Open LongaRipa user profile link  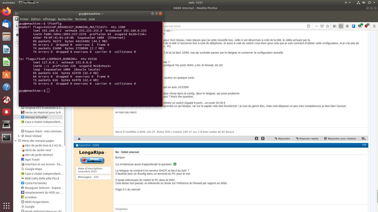[x=92, y=153]
